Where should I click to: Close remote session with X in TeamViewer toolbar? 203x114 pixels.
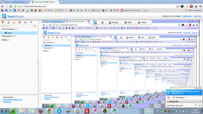(102, 23)
